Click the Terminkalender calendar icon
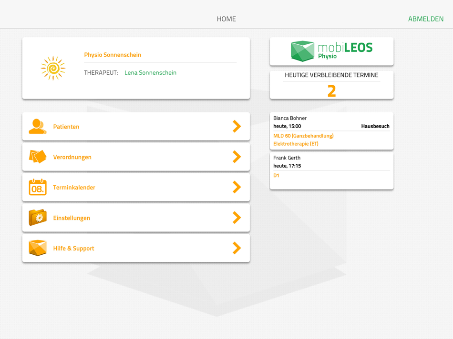The image size is (453, 339). coord(38,187)
